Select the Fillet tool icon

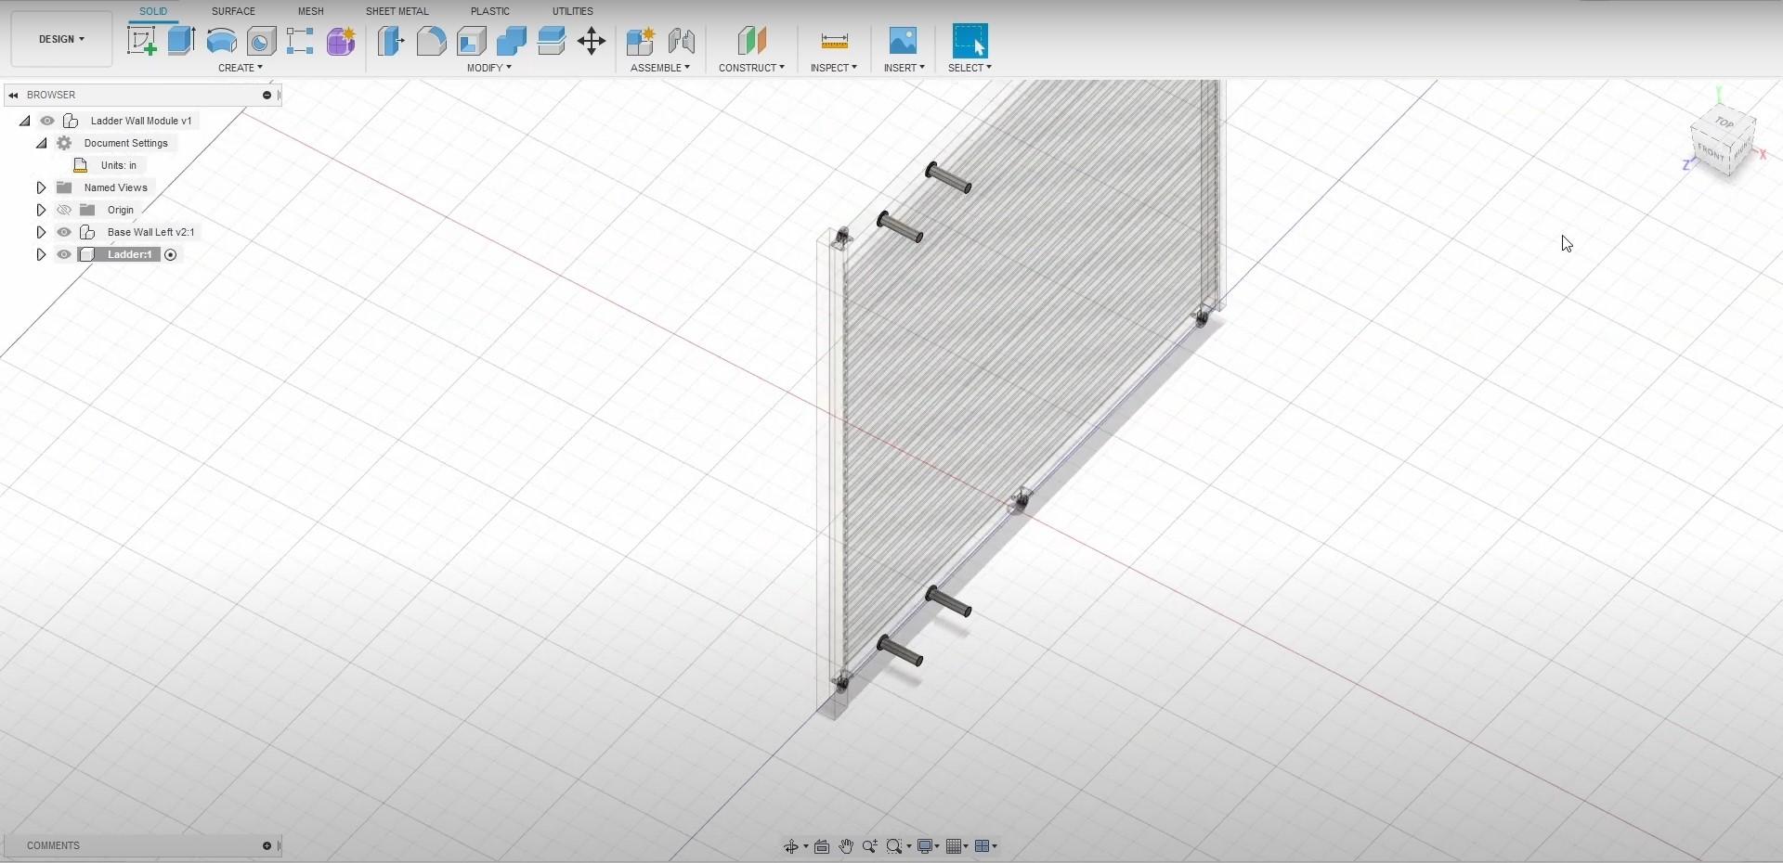(x=431, y=41)
